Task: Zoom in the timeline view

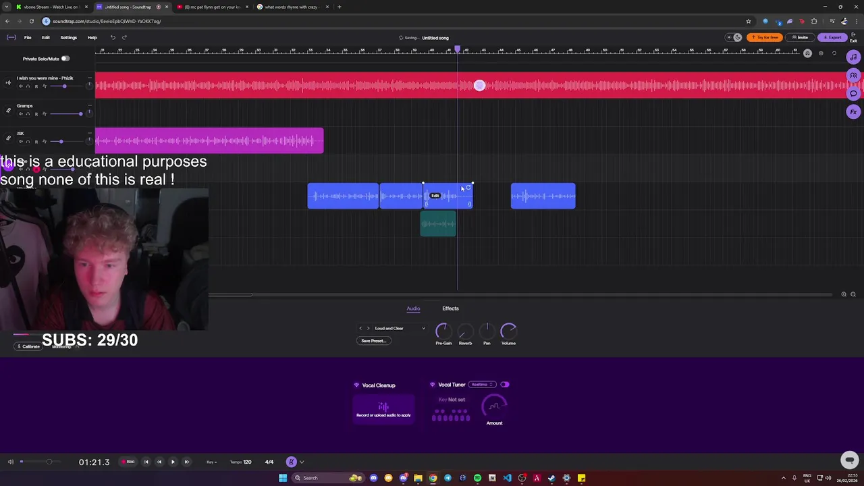Action: pos(844,294)
